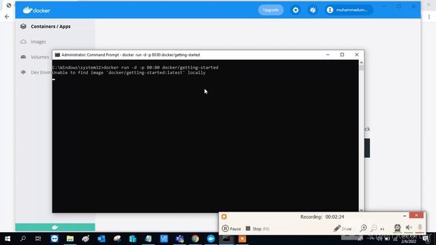Select Containers / Apps in sidebar
436x245 pixels.
(x=50, y=27)
